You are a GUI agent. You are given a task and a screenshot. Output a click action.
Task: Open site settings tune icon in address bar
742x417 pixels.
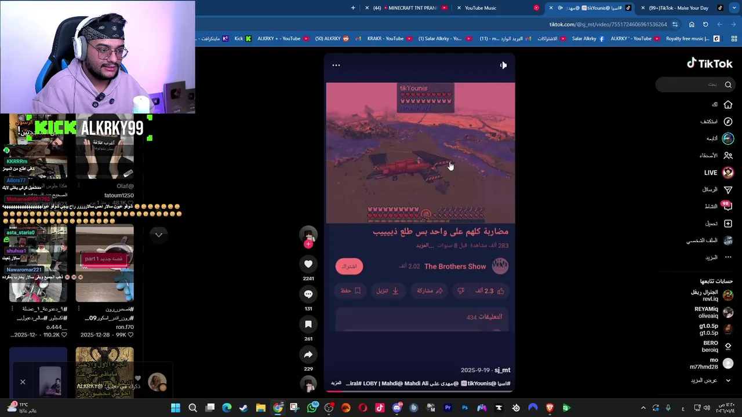coord(676,24)
